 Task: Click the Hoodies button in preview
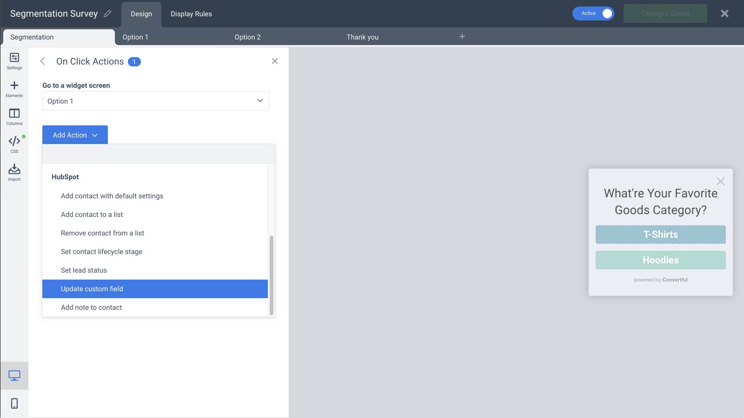tap(660, 260)
